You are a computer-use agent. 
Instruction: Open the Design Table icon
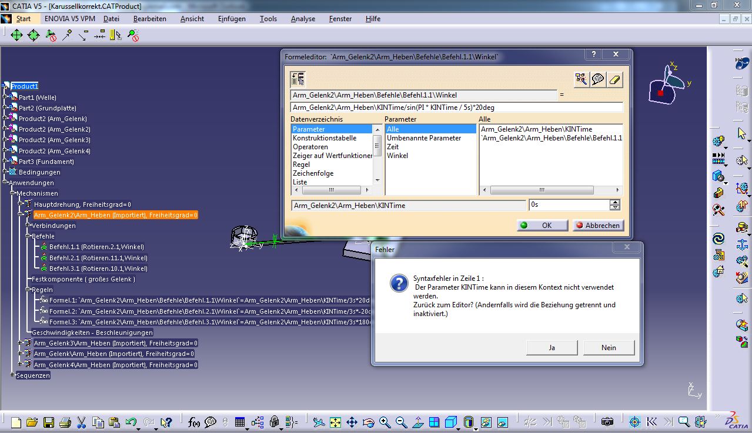click(239, 422)
